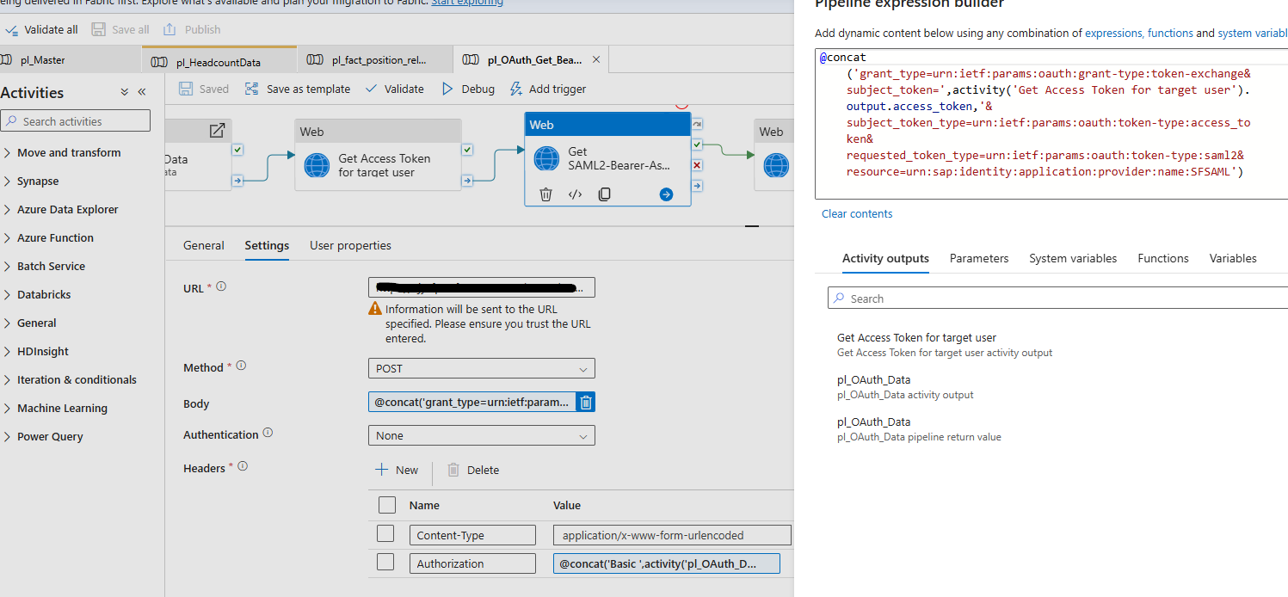
Task: Click the Debug play icon
Action: tap(447, 89)
